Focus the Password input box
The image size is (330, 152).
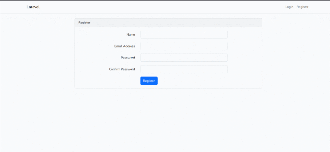(184, 58)
